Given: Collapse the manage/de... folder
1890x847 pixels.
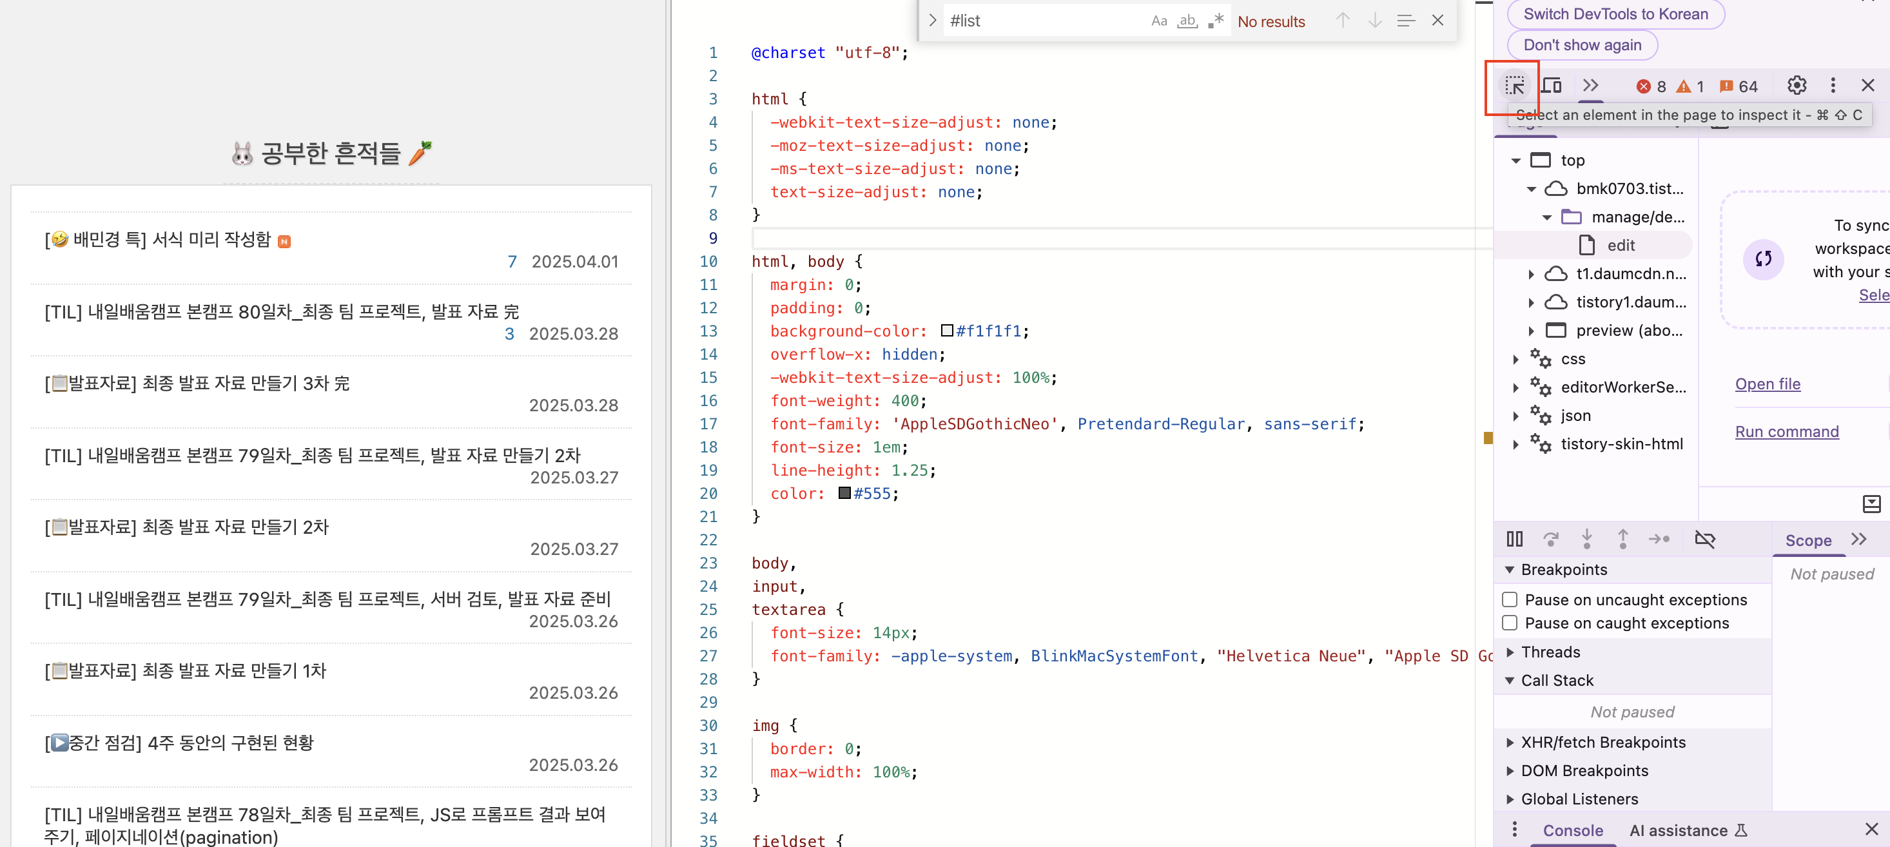Looking at the screenshot, I should pos(1546,217).
